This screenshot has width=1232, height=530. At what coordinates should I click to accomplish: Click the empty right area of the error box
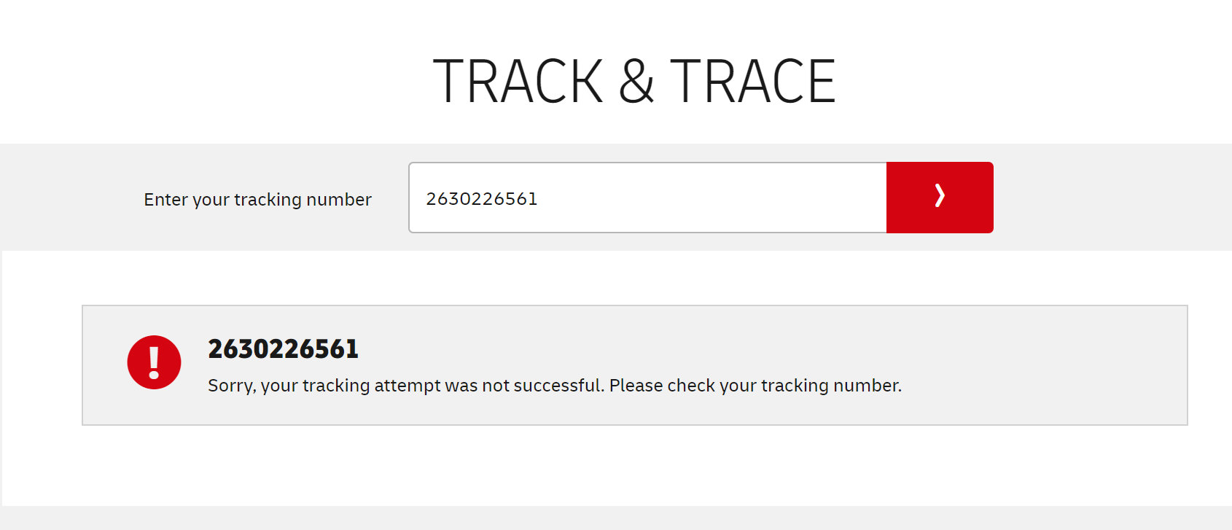click(x=1057, y=365)
